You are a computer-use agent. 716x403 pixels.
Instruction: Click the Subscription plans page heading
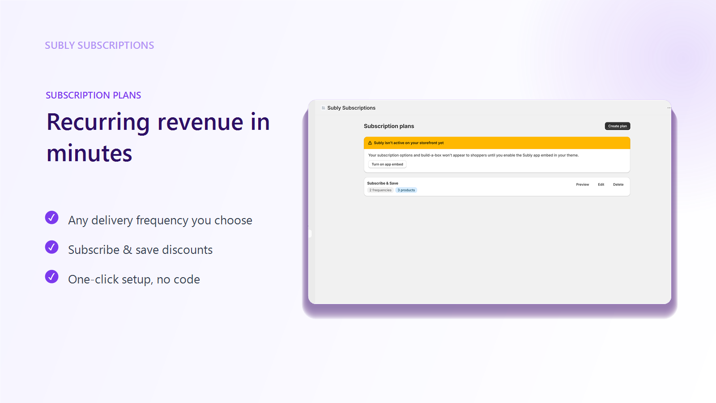[x=389, y=126]
